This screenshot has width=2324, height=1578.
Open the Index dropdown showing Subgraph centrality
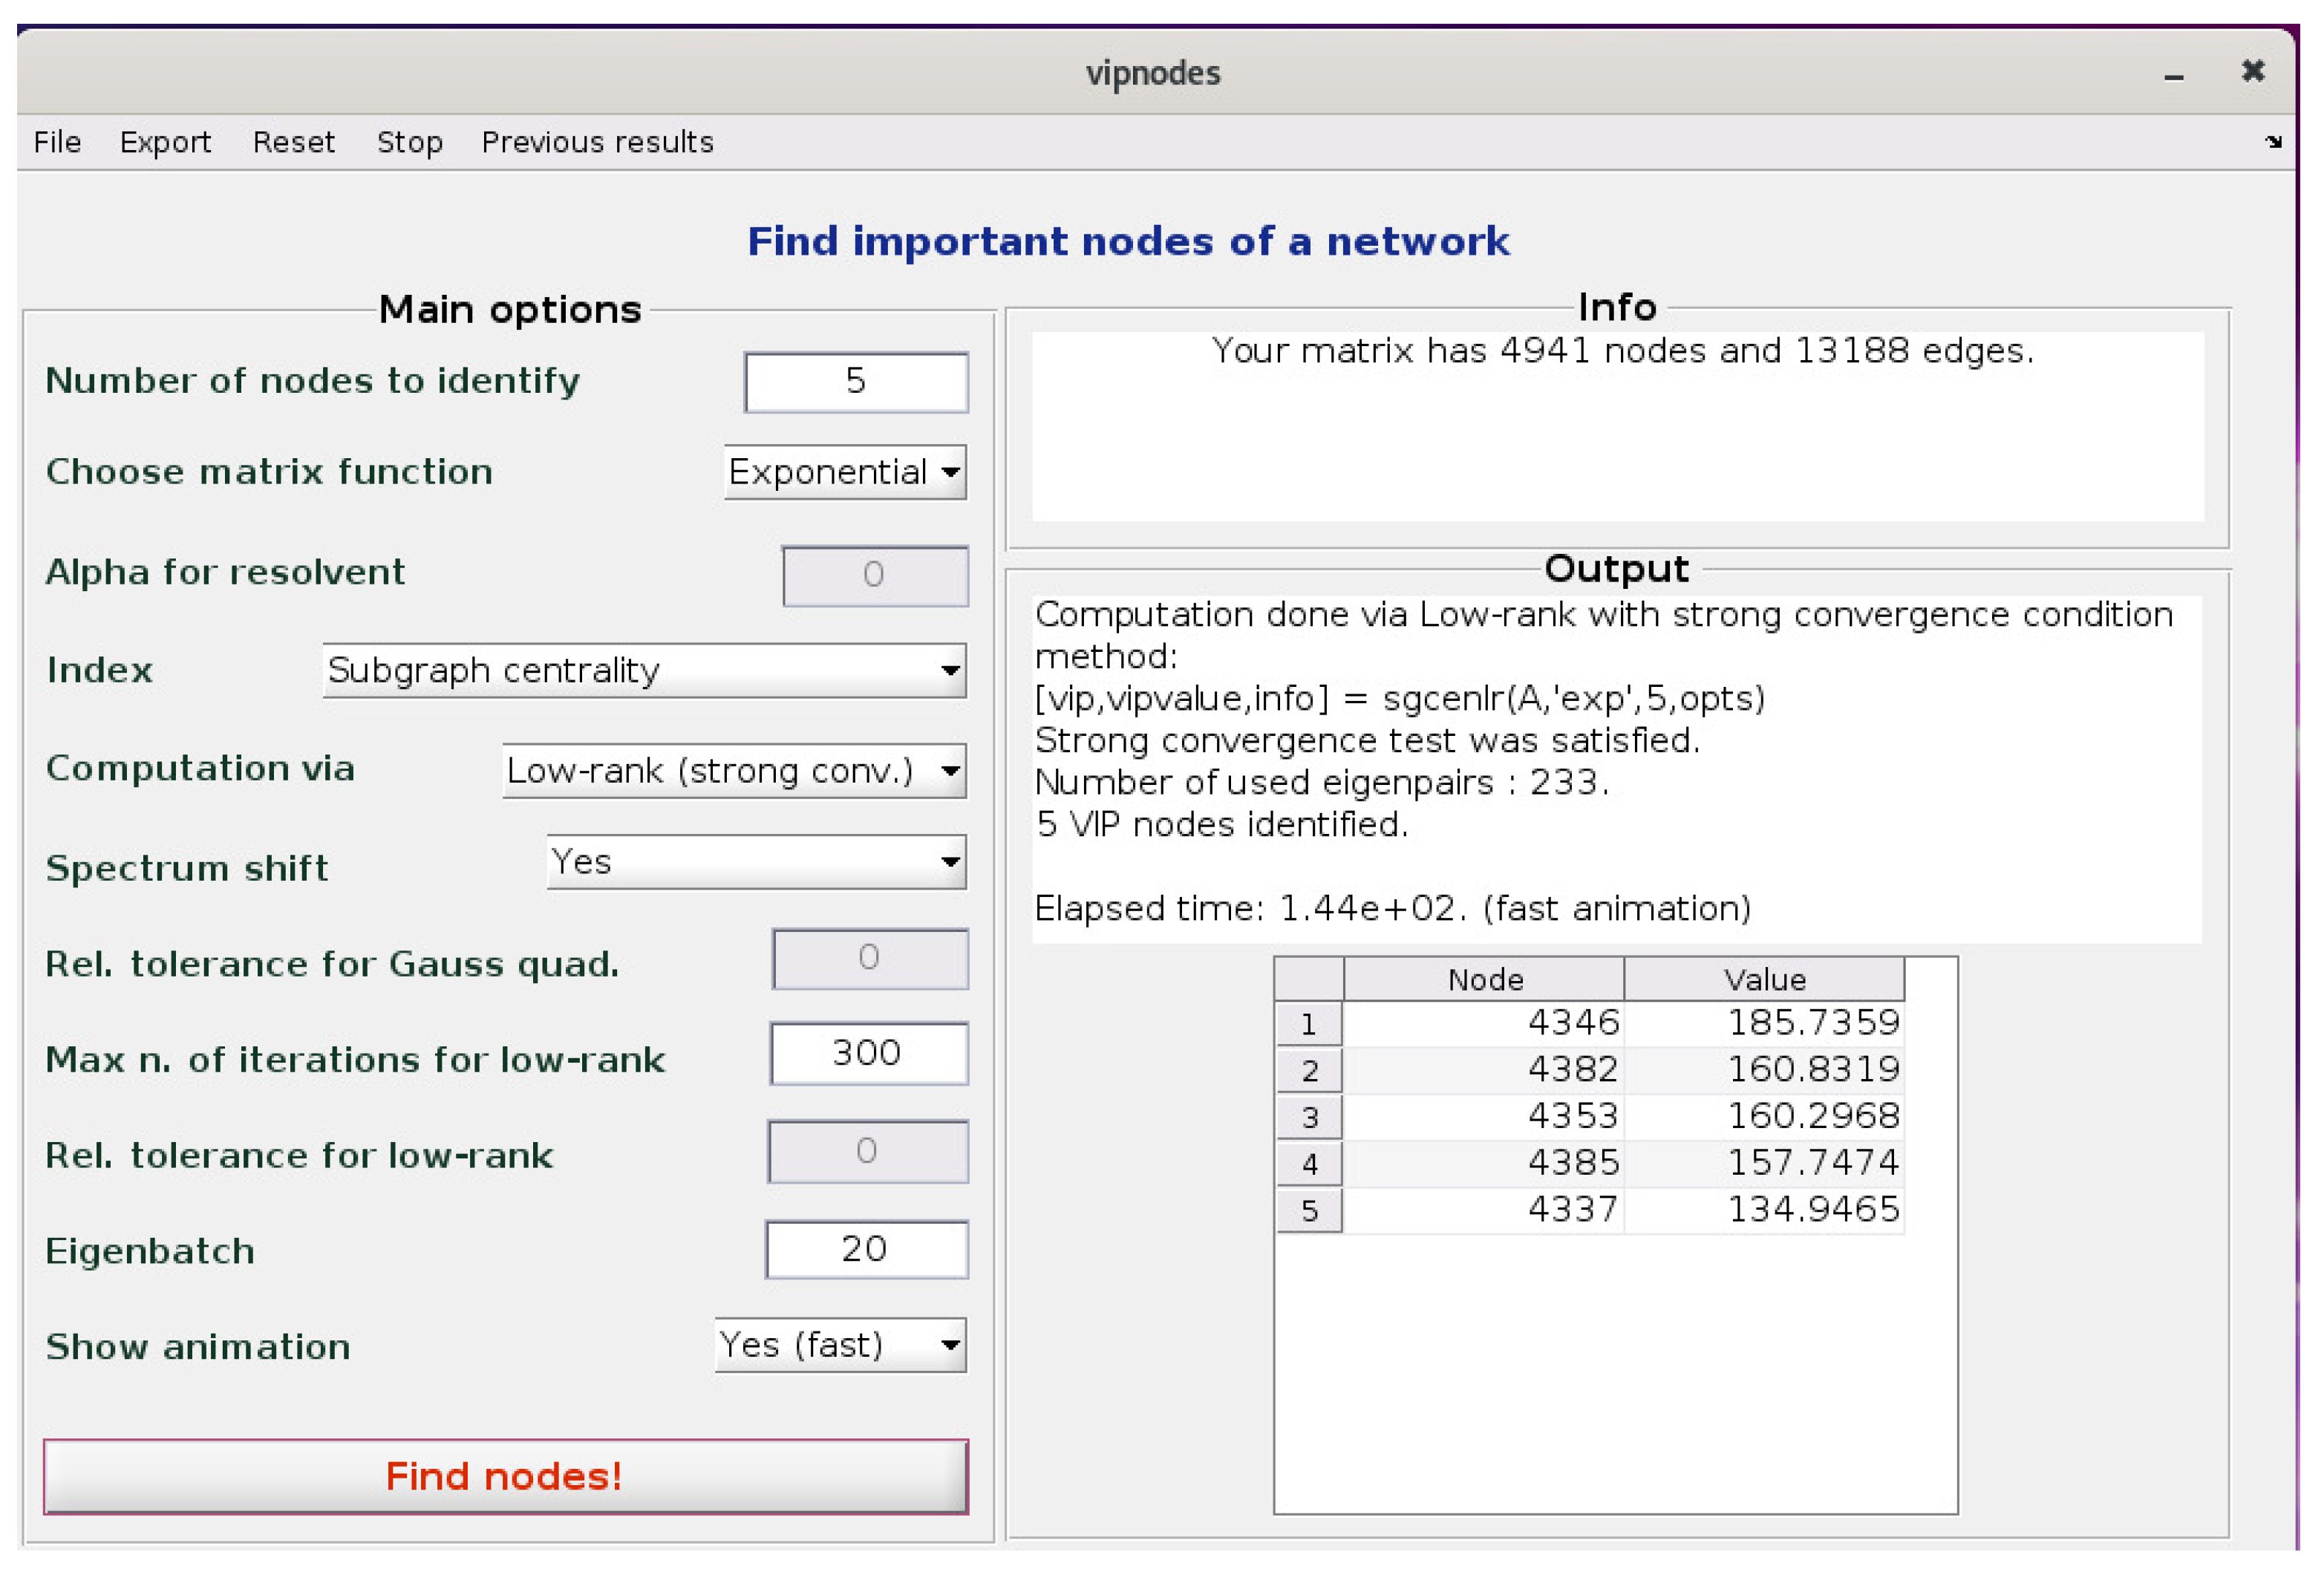point(644,670)
